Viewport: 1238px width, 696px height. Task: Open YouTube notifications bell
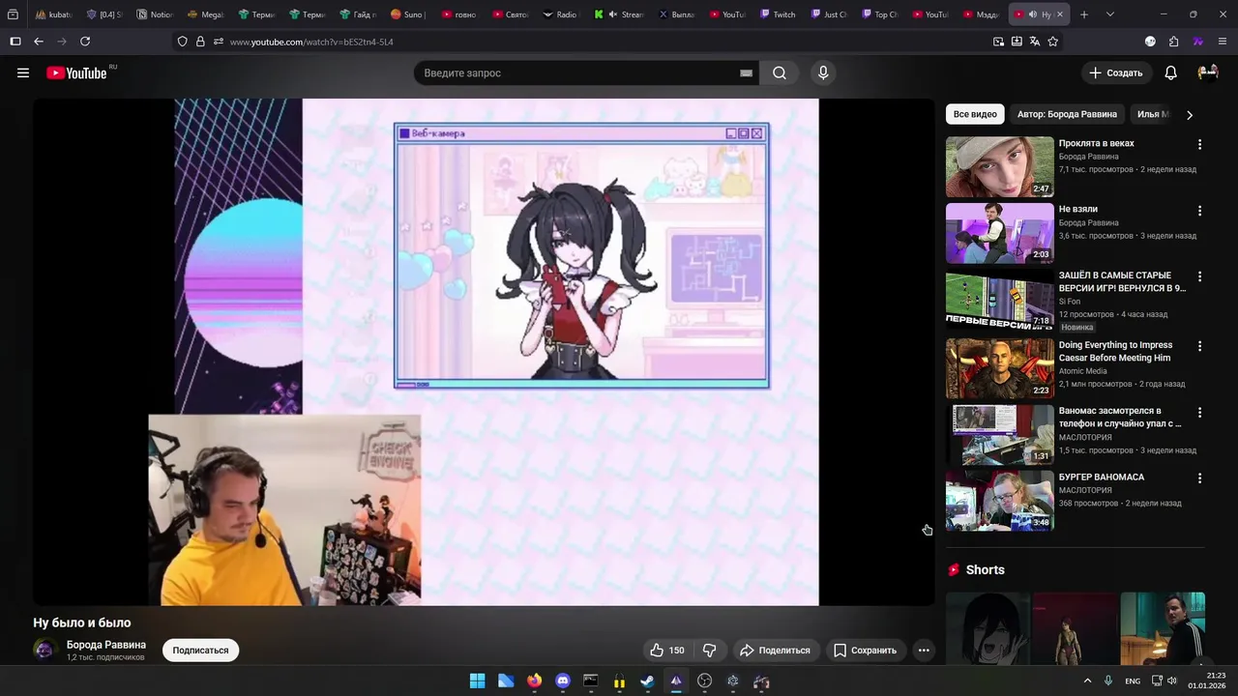point(1170,72)
